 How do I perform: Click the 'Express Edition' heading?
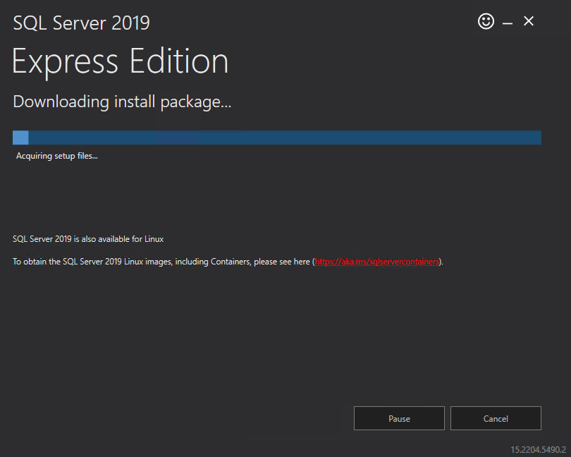(120, 61)
